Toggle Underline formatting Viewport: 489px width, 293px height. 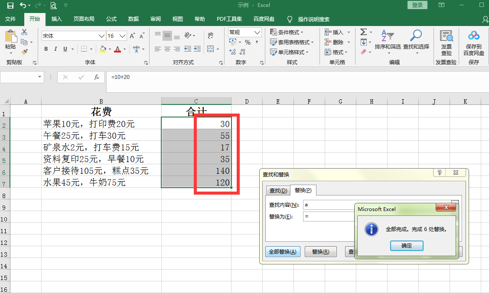[65, 49]
